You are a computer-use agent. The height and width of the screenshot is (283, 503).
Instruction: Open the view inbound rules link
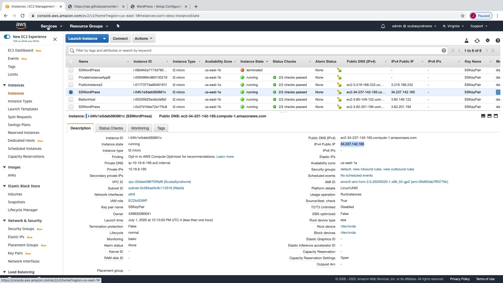click(367, 169)
